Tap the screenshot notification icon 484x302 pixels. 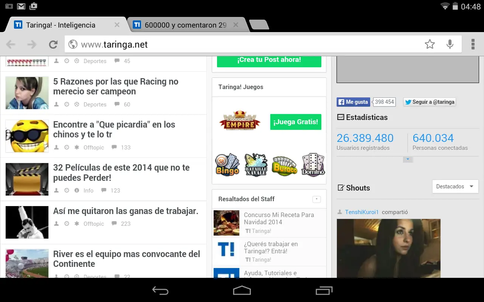tap(9, 6)
